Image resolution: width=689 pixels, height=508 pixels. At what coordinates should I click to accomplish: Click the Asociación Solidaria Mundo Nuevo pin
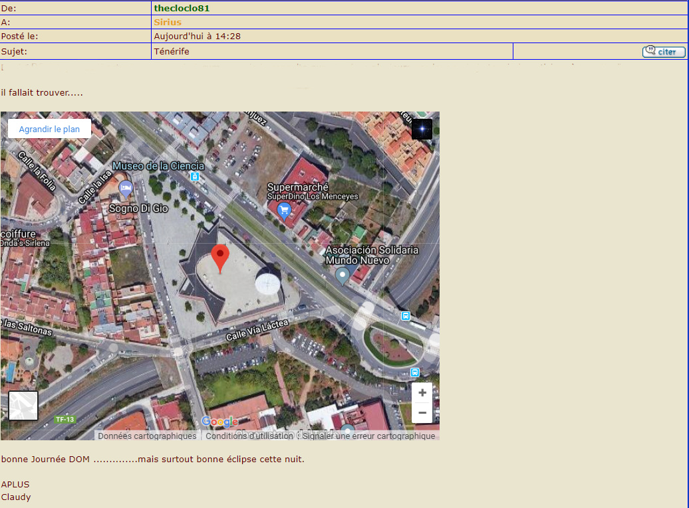coord(343,276)
